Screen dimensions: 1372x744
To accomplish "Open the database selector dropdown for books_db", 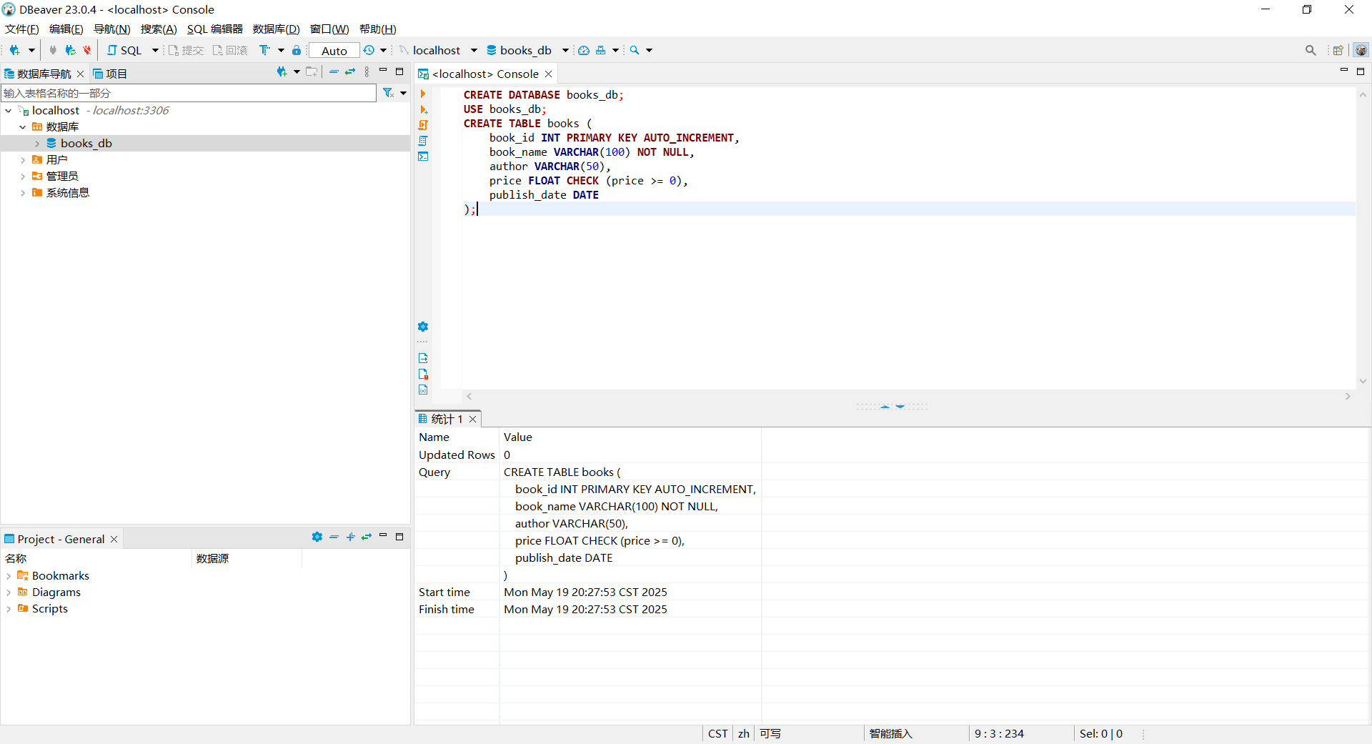I will pos(565,50).
